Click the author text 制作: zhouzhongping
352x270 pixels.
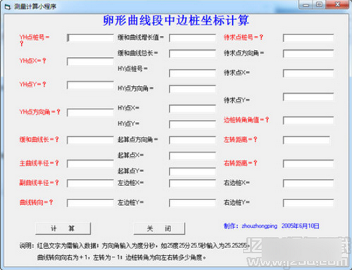point(251,226)
